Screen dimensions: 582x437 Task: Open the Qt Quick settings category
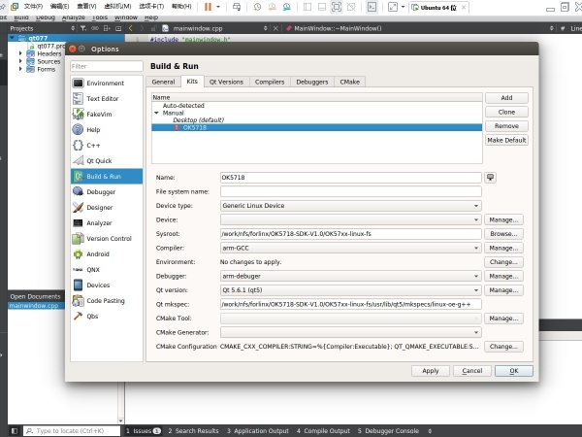click(100, 161)
